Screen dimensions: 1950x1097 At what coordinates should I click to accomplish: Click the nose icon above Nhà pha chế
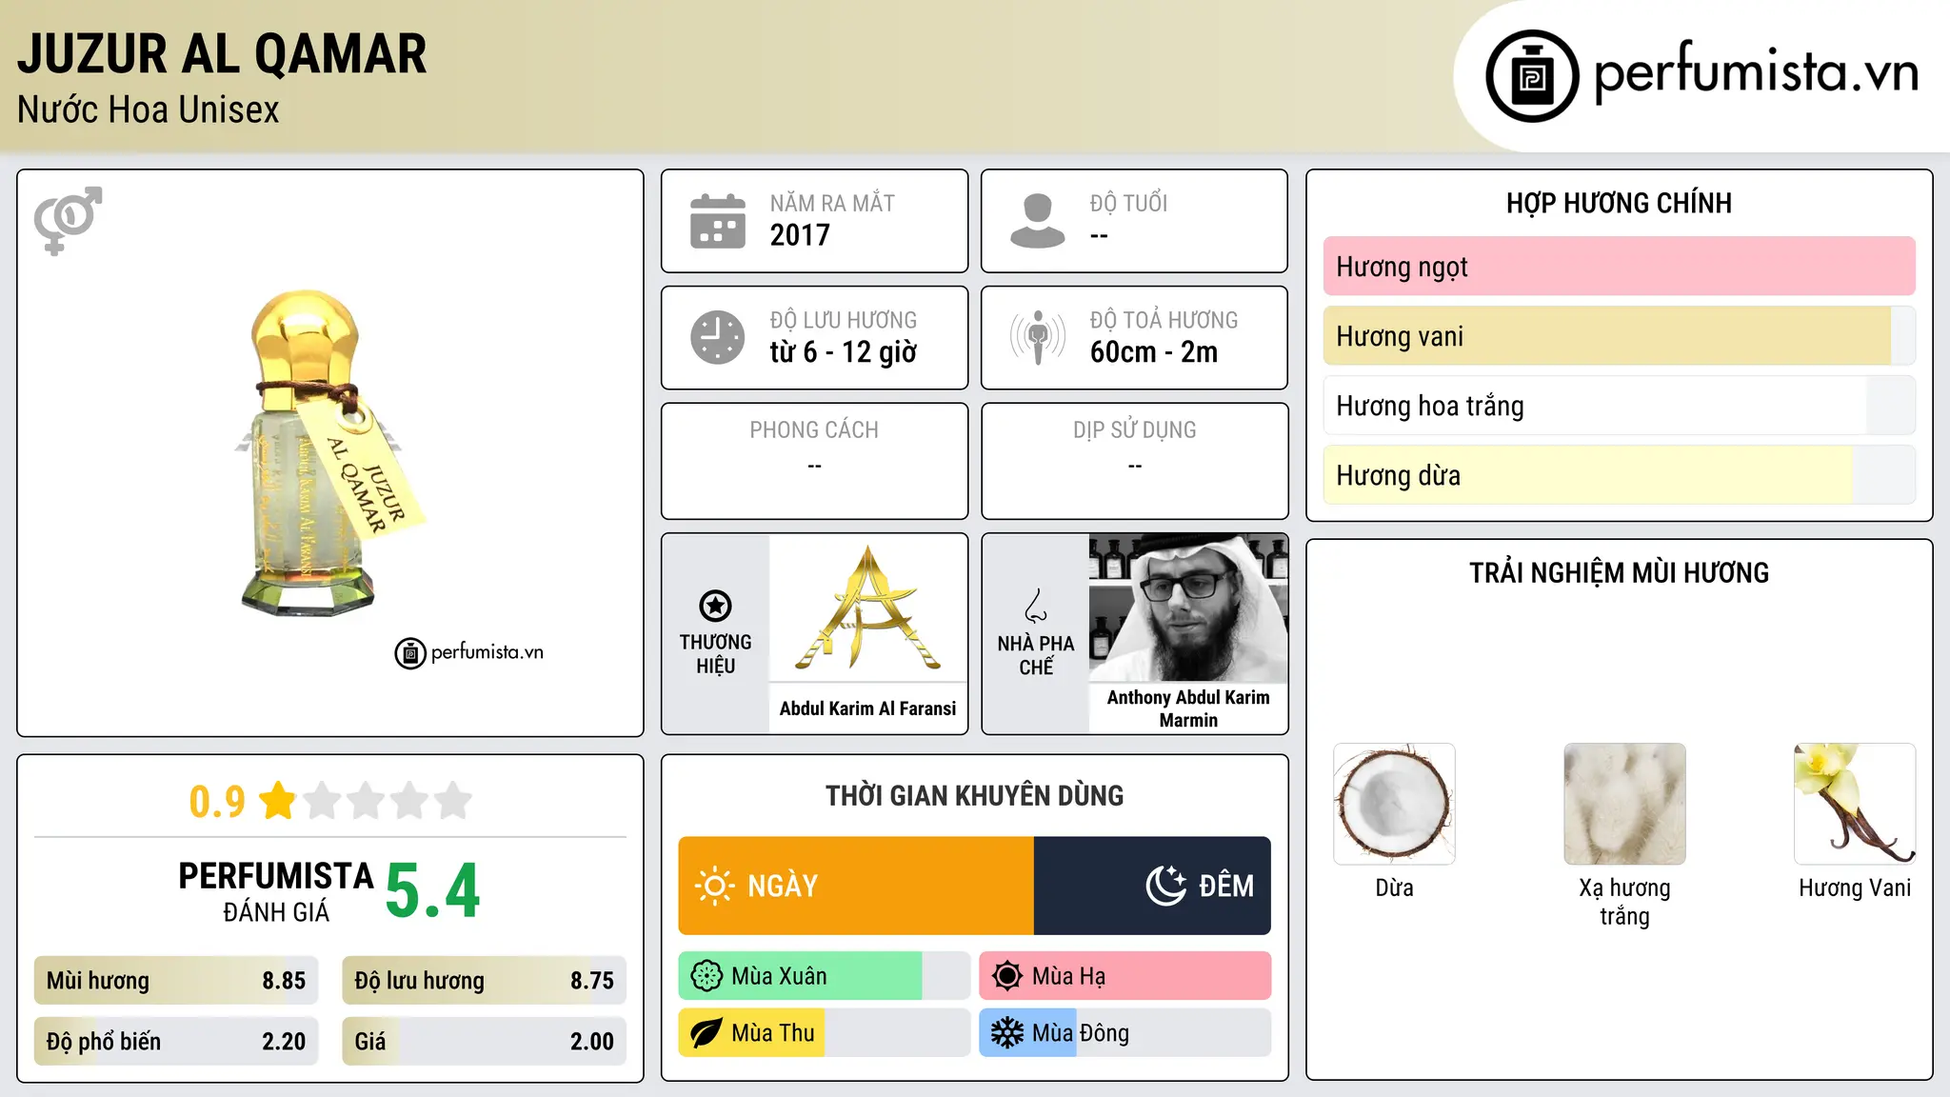coord(1036,606)
